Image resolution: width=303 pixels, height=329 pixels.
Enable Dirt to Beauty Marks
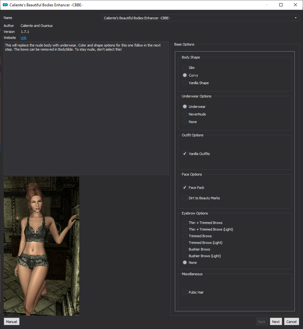201,198
